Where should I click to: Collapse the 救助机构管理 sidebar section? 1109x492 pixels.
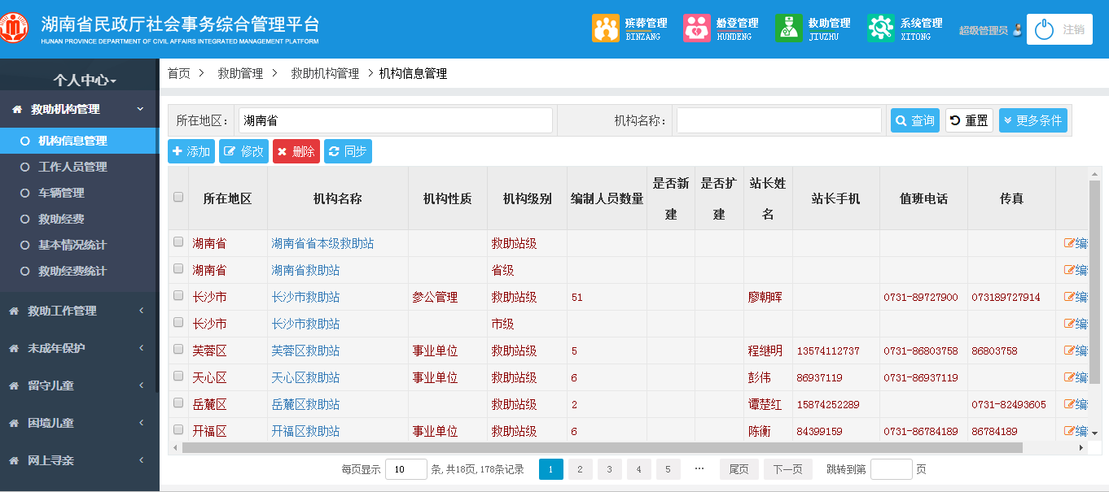pyautogui.click(x=79, y=108)
